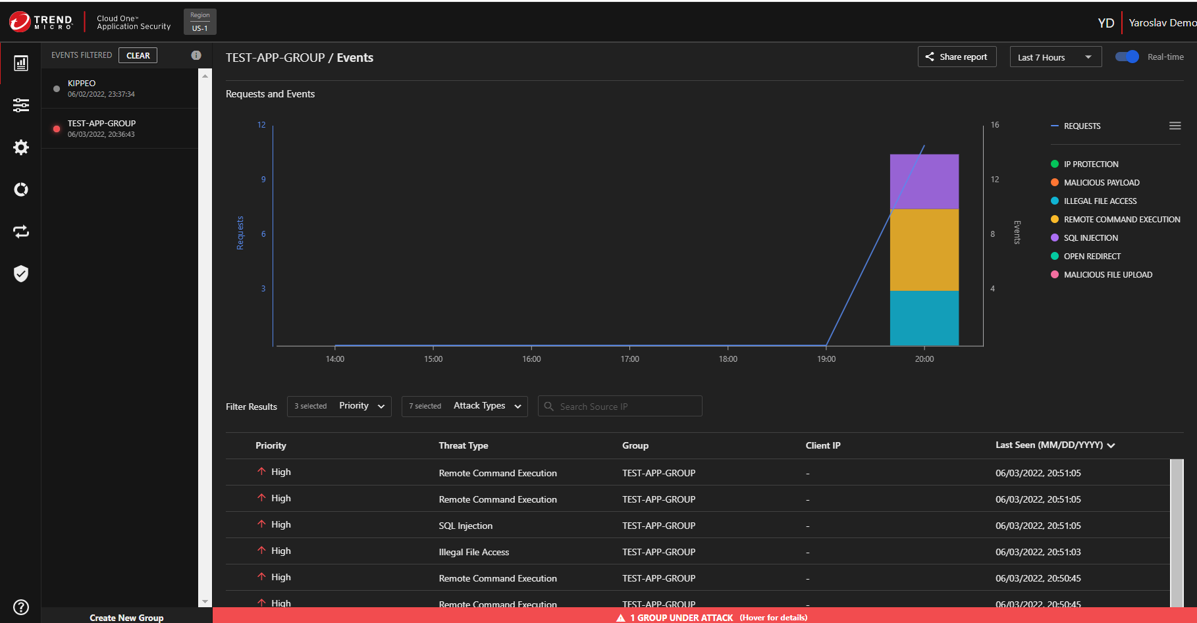
Task: Open the sliders policy icon in sidebar
Action: (21, 105)
